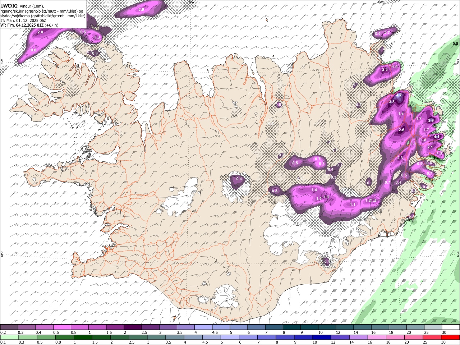Image resolution: width=460 pixels, height=345 pixels.
Task: Select the pale green swatch above 0.1, lower scale
Action: [9, 337]
